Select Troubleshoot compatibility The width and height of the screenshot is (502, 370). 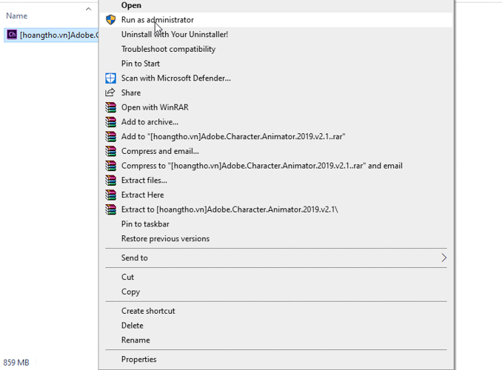[x=276, y=49]
